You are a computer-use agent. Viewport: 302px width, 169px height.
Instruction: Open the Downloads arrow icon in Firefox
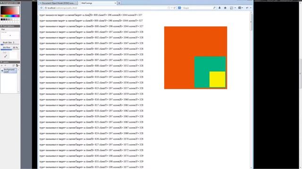tap(219, 8)
